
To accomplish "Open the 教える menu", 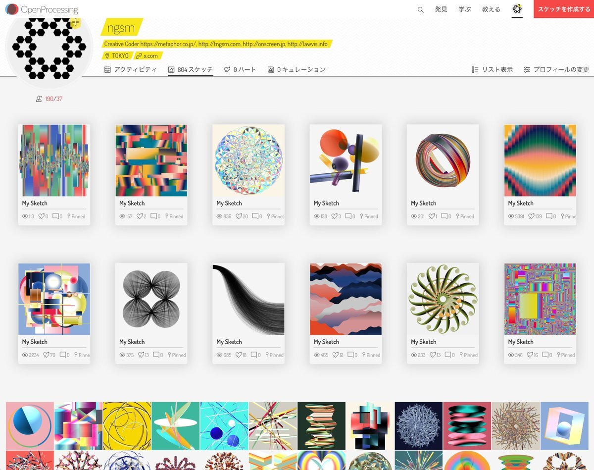I will click(491, 9).
